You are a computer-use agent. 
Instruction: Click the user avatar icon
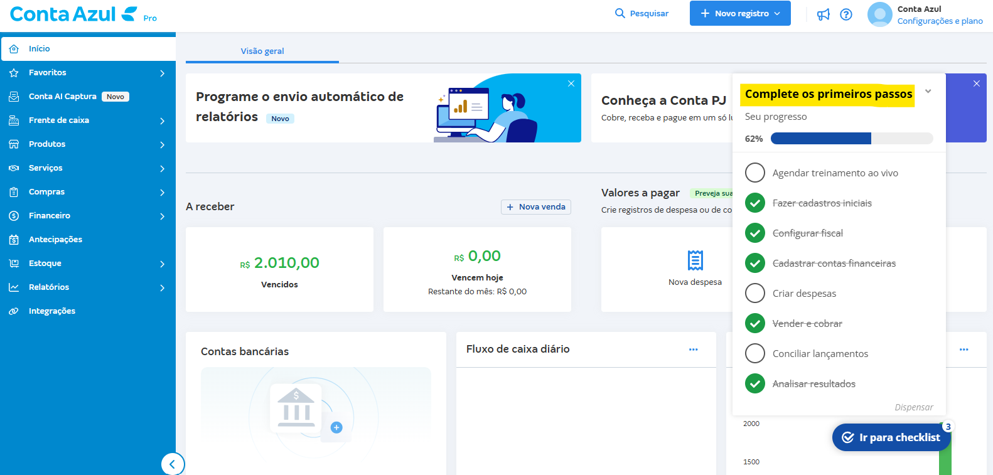coord(879,14)
